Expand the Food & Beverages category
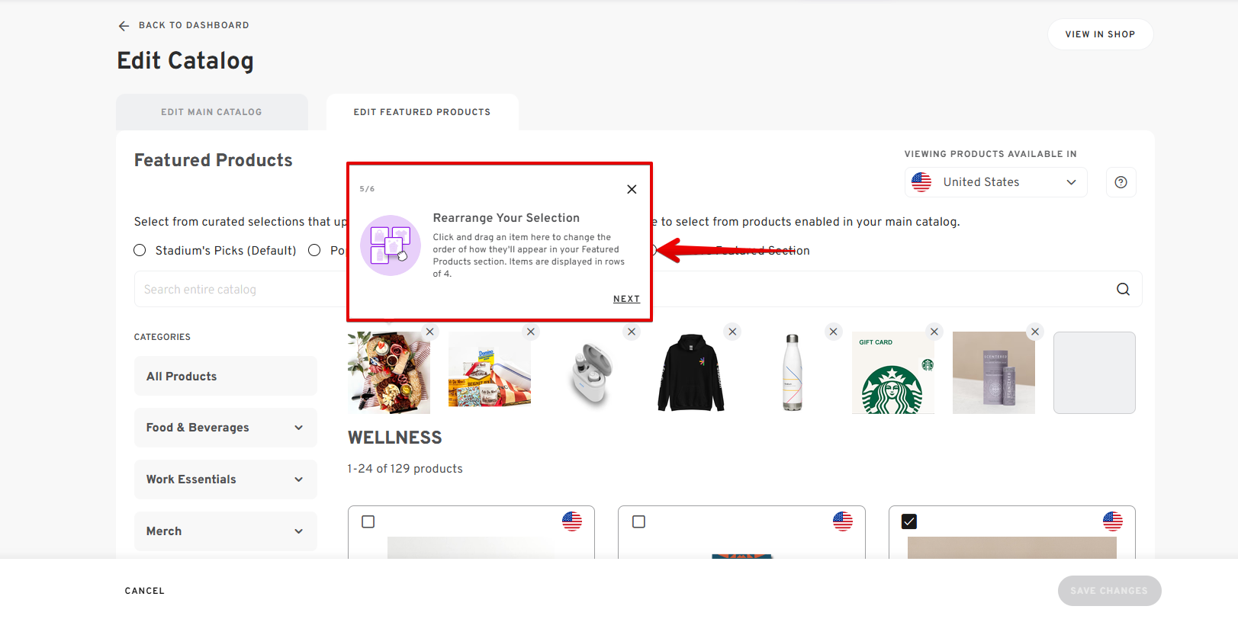This screenshot has height=619, width=1238. (x=225, y=428)
